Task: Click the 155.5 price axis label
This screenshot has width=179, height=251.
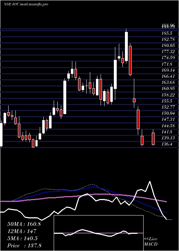Action: (x=167, y=101)
